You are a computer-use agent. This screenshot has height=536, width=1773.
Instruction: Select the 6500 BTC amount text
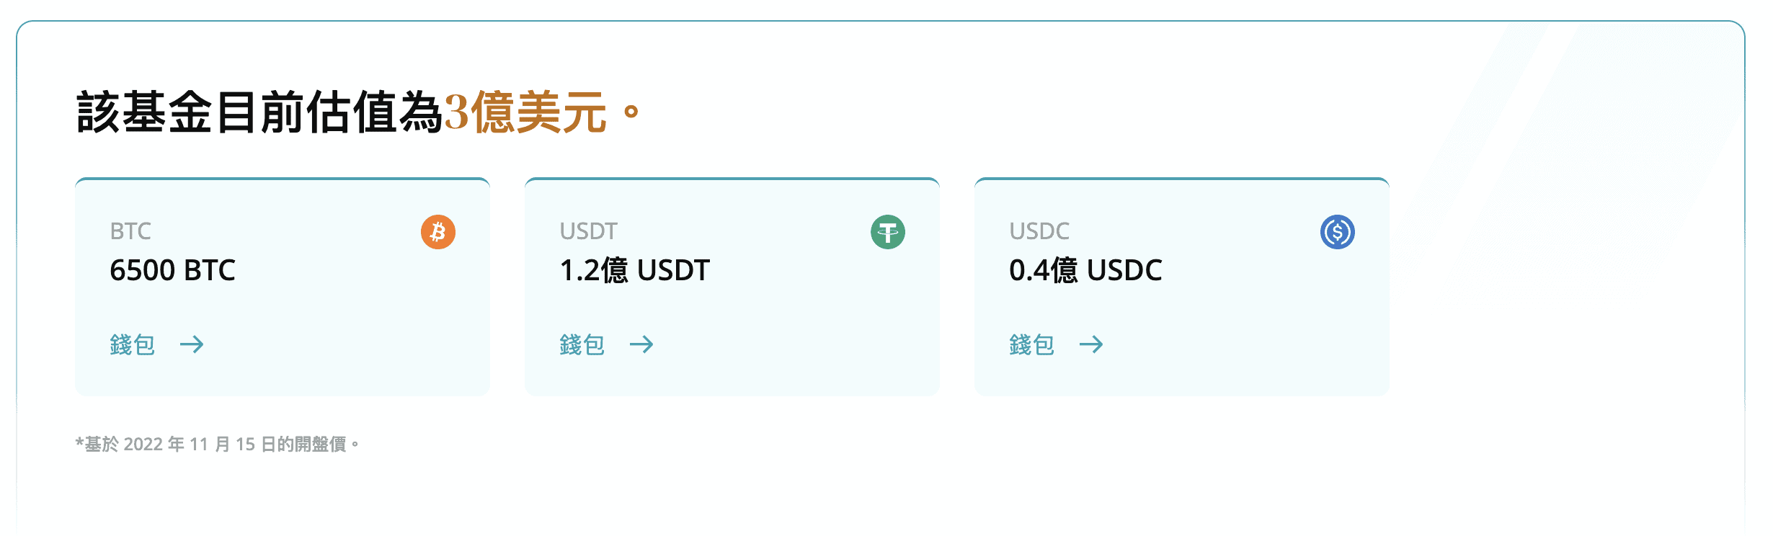click(x=173, y=270)
